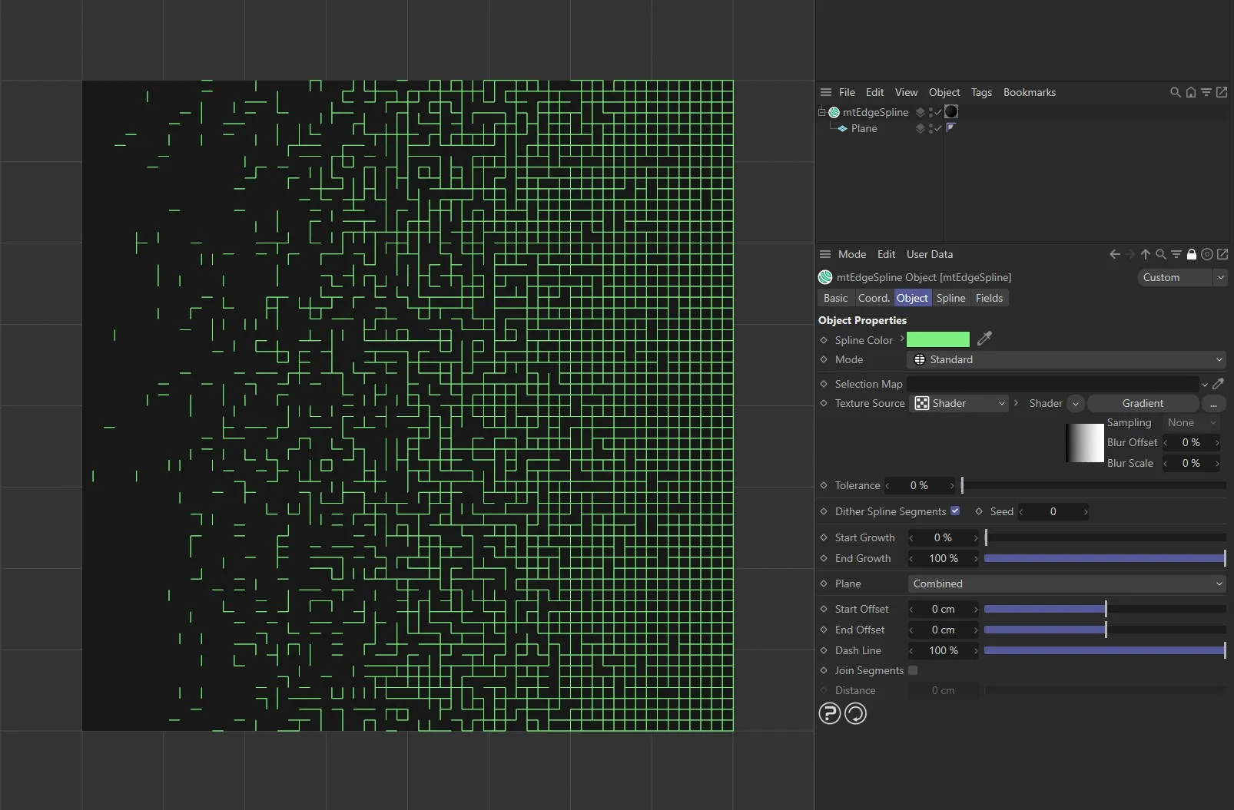Screen dimensions: 1234x810
Task: Click the lock icon in Attribute Manager
Action: click(1192, 254)
